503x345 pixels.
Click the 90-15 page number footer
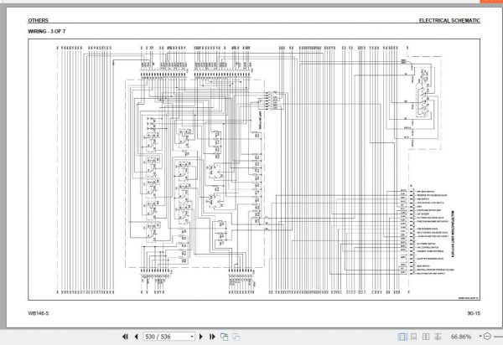(x=474, y=313)
